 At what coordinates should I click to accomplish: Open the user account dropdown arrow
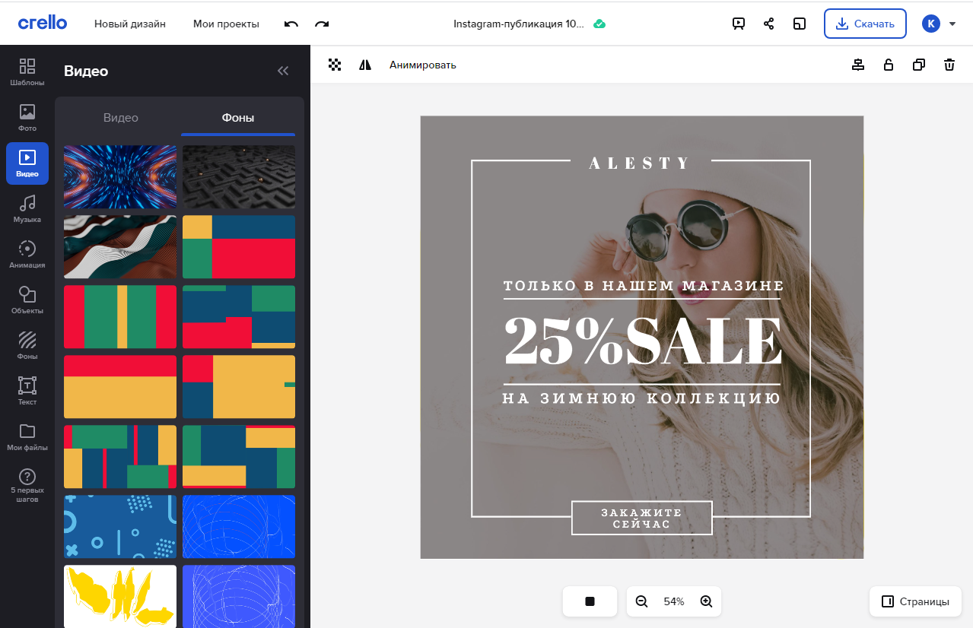pos(952,24)
